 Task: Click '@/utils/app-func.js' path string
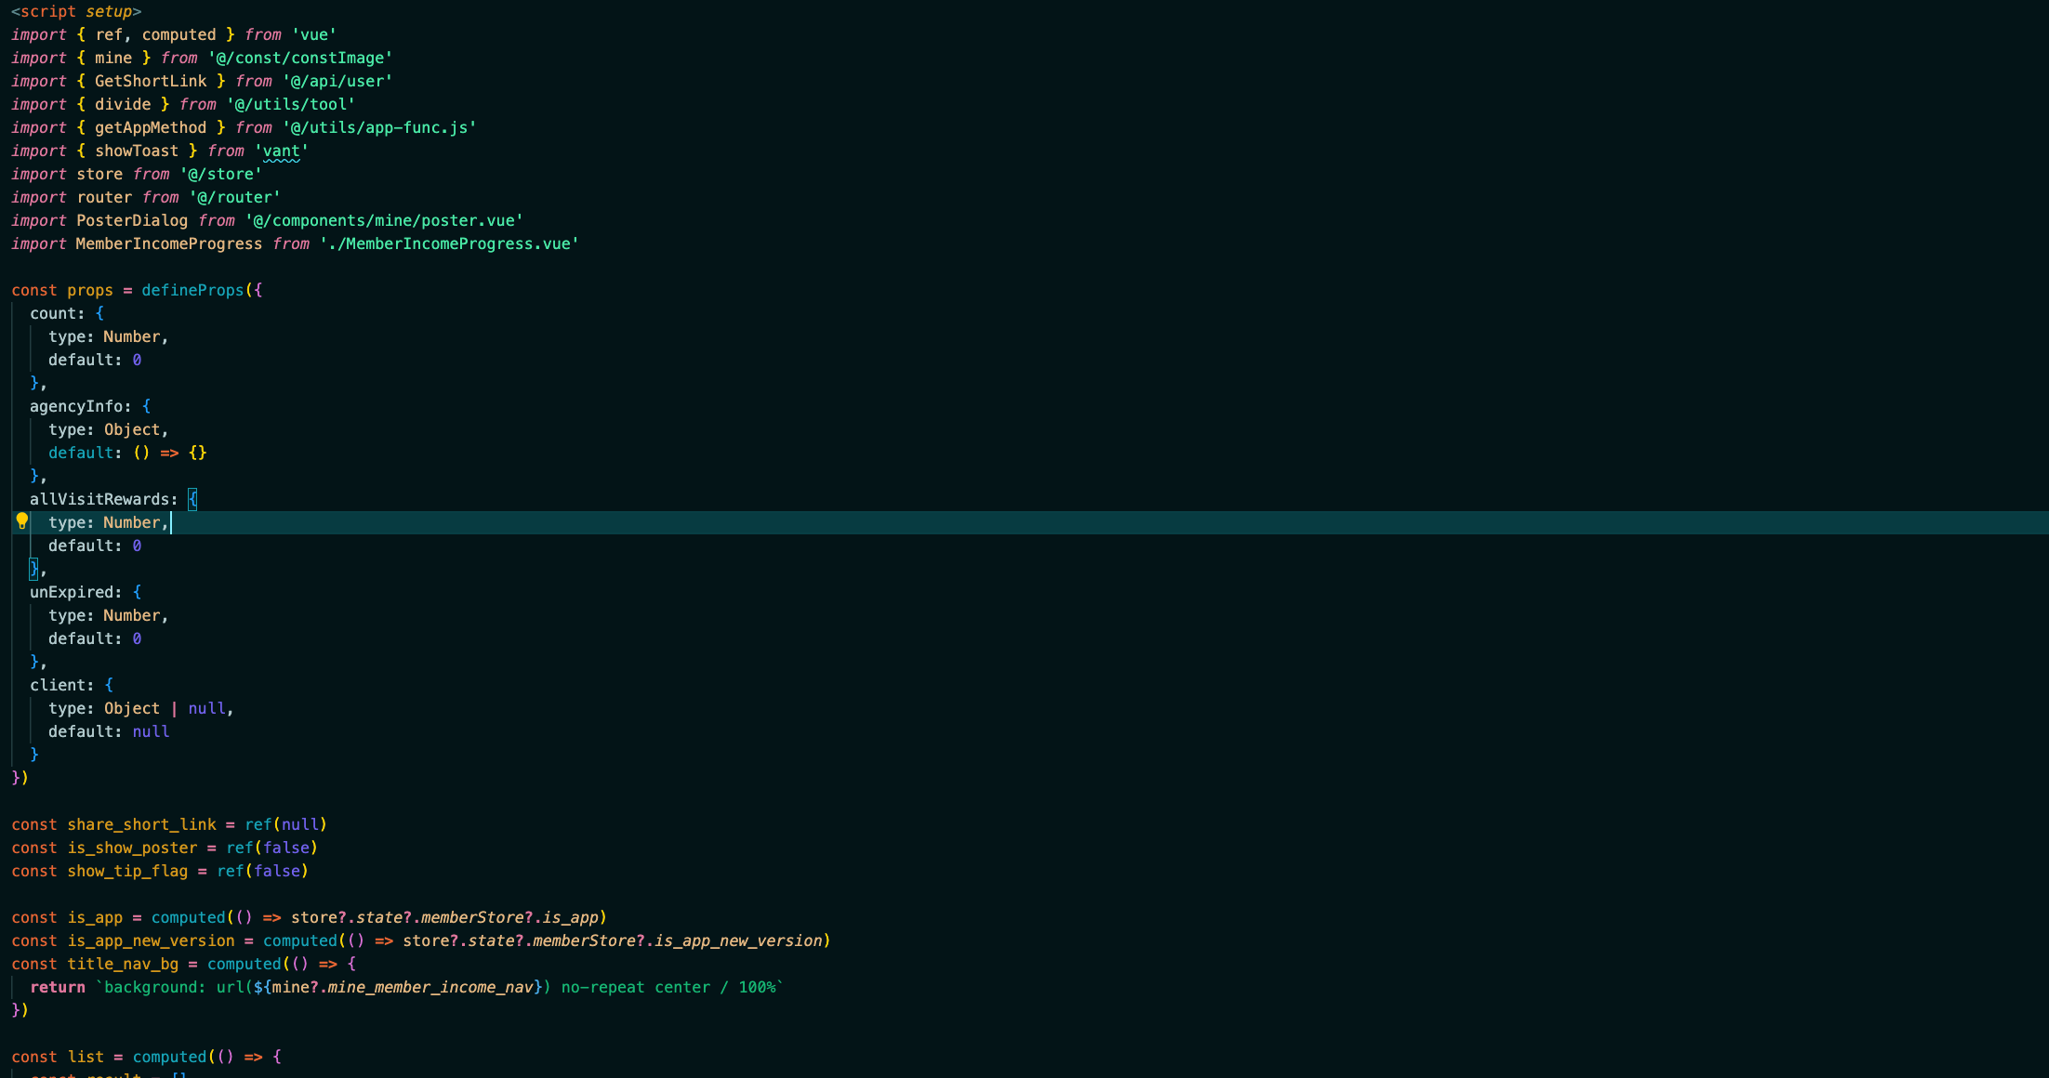tap(378, 127)
